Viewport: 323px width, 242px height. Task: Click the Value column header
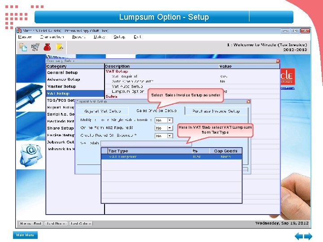click(x=249, y=66)
